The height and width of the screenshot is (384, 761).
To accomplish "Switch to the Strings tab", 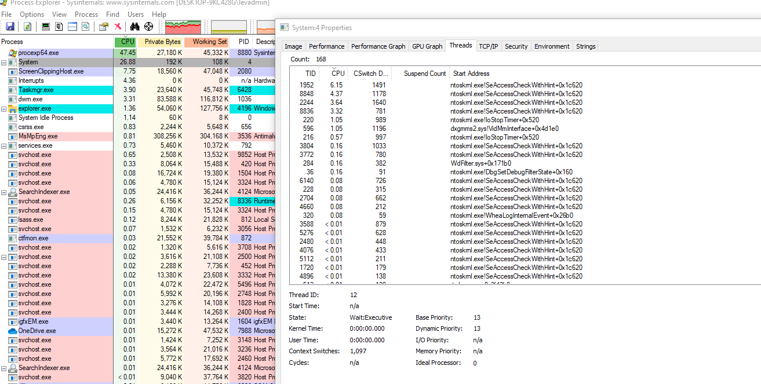I will point(585,46).
